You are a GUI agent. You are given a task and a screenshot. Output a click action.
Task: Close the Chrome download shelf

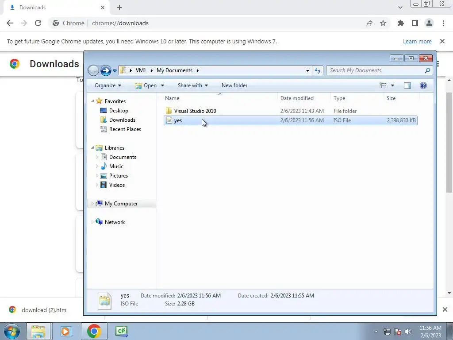[x=445, y=309]
